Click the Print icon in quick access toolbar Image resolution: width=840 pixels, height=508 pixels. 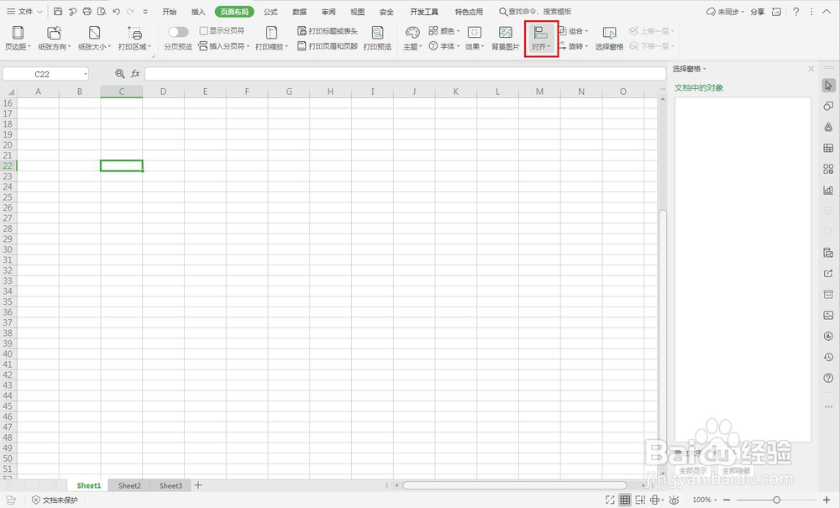pyautogui.click(x=87, y=11)
